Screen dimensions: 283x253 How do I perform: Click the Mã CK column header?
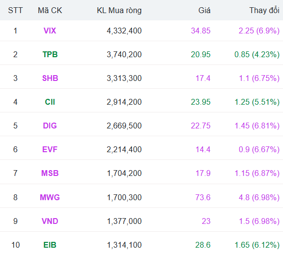pos(50,10)
